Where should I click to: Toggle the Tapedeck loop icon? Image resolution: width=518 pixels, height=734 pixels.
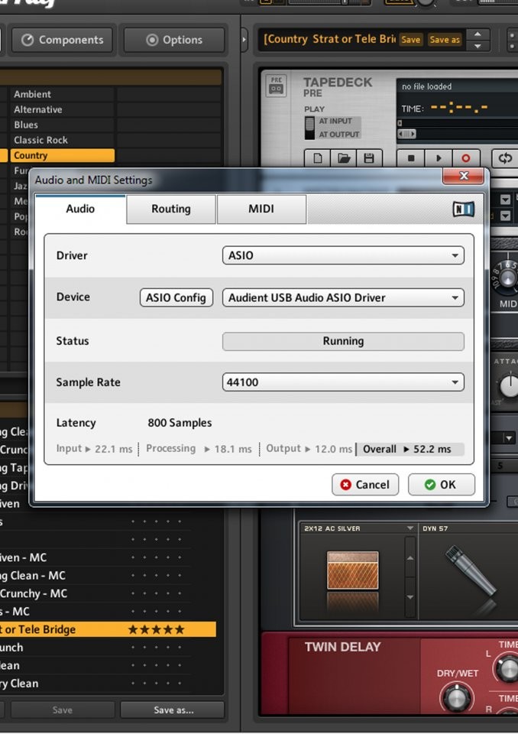click(504, 158)
